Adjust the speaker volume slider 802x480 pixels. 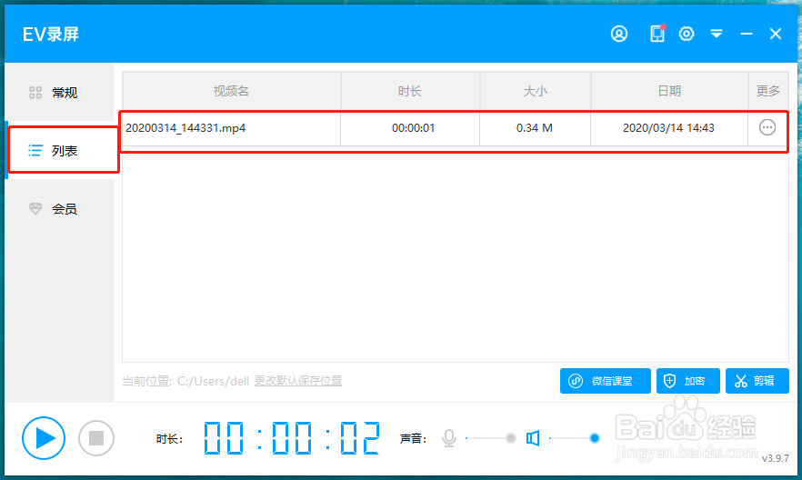pyautogui.click(x=575, y=438)
